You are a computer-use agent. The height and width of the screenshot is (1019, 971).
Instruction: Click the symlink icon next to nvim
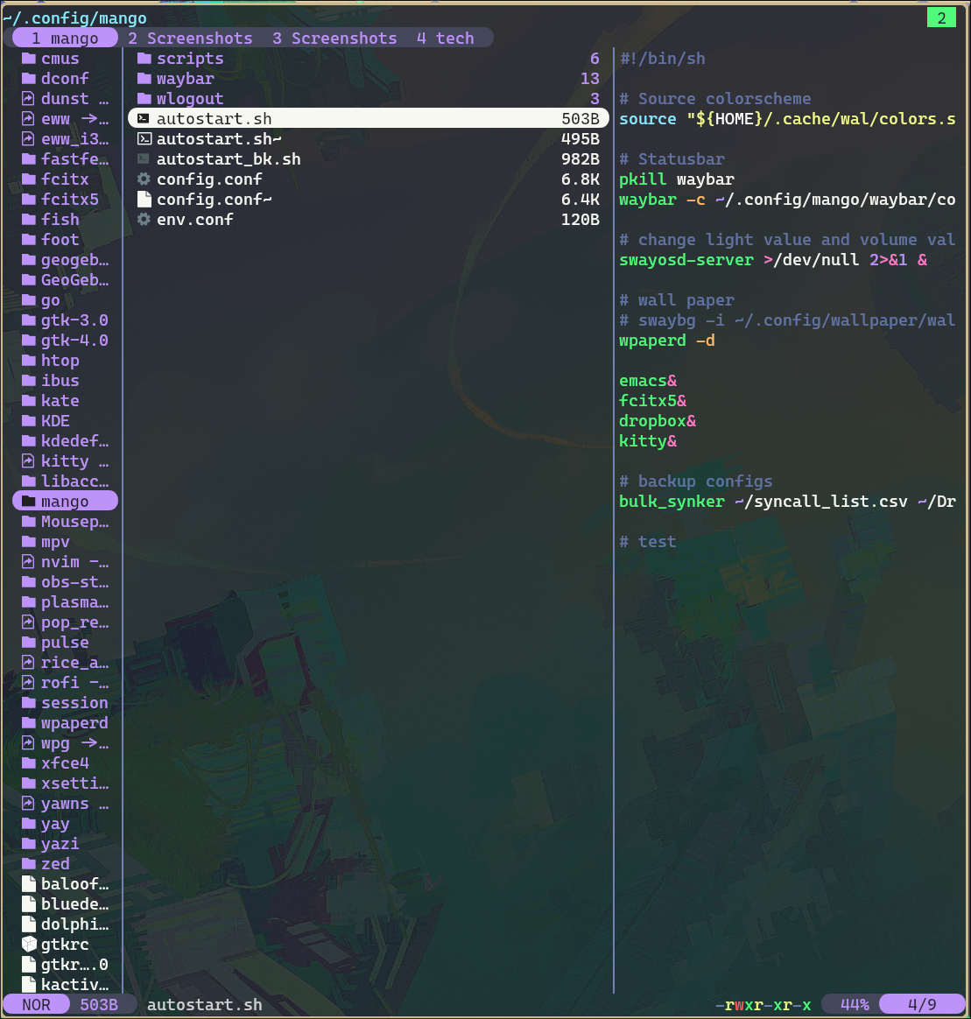[28, 562]
